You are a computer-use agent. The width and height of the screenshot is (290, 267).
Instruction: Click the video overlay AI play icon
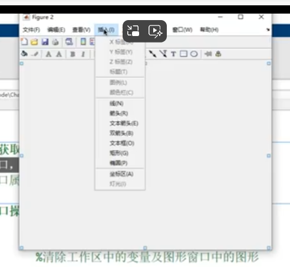tap(155, 31)
